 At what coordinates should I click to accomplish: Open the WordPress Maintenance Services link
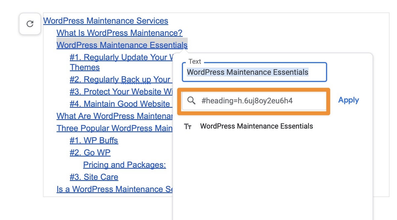pyautogui.click(x=106, y=21)
